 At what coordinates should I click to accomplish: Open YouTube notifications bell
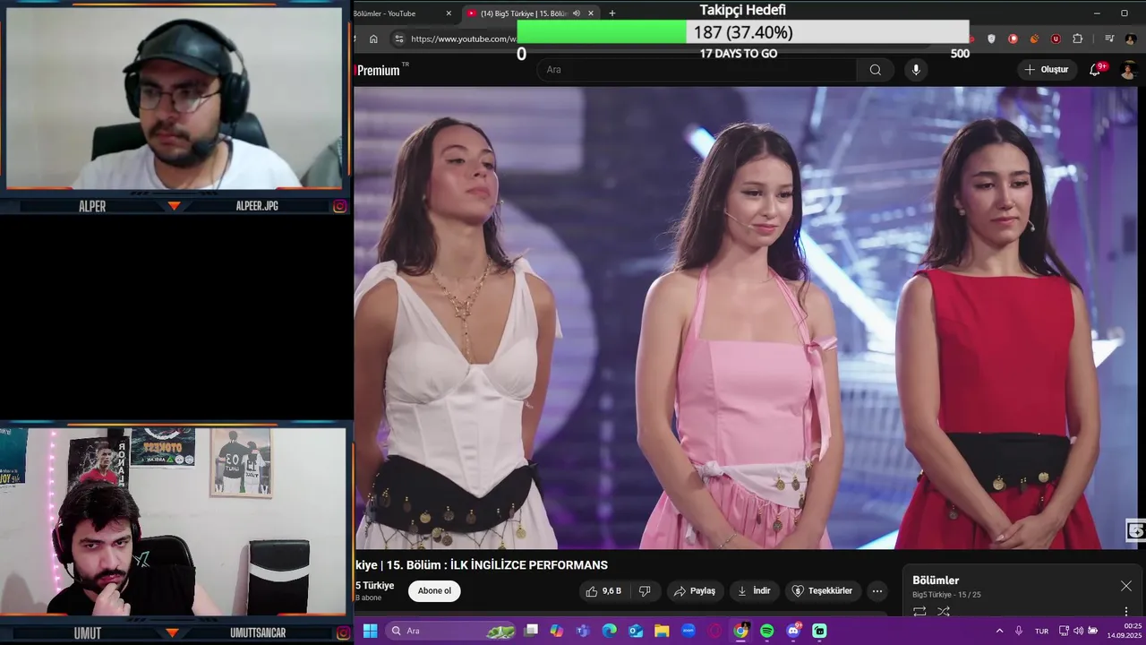pos(1095,70)
